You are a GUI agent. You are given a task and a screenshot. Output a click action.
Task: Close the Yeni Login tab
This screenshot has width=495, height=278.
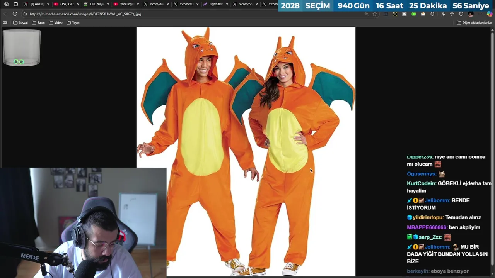tap(138, 4)
